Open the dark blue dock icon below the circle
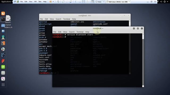Image resolution: width=170 pixels, height=95 pixels. click(x=3, y=55)
